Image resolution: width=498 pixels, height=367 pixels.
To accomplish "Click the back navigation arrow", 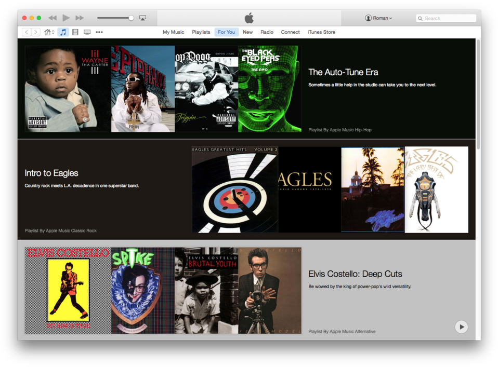I will click(x=26, y=32).
